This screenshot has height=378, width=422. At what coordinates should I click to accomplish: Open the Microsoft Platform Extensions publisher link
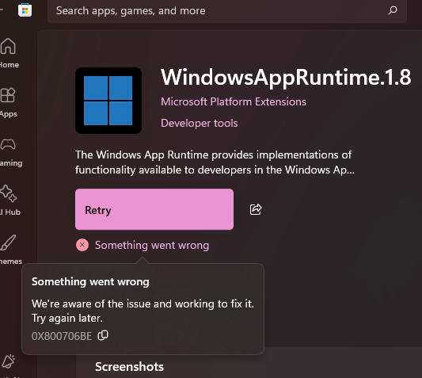234,101
